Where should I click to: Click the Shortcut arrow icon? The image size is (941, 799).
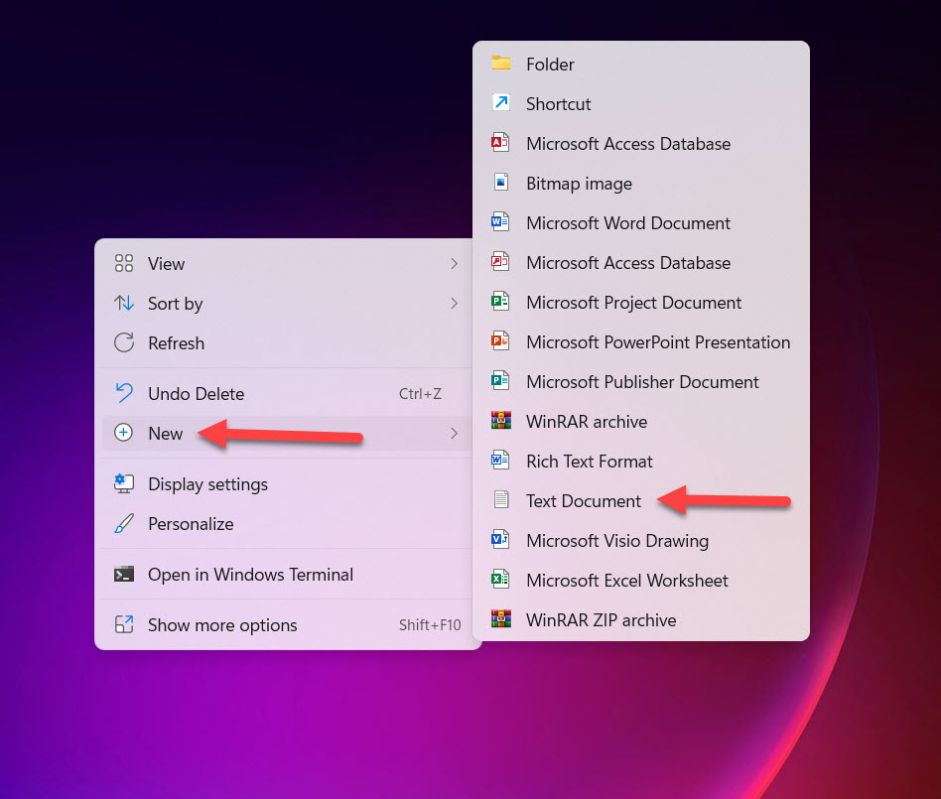(501, 104)
